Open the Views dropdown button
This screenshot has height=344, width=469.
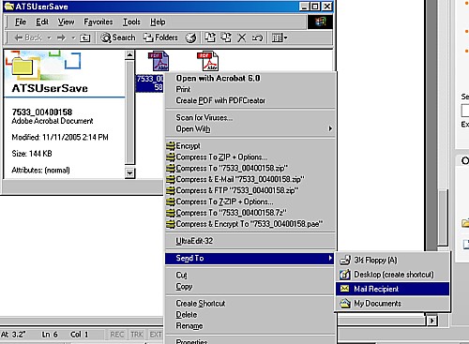click(280, 37)
